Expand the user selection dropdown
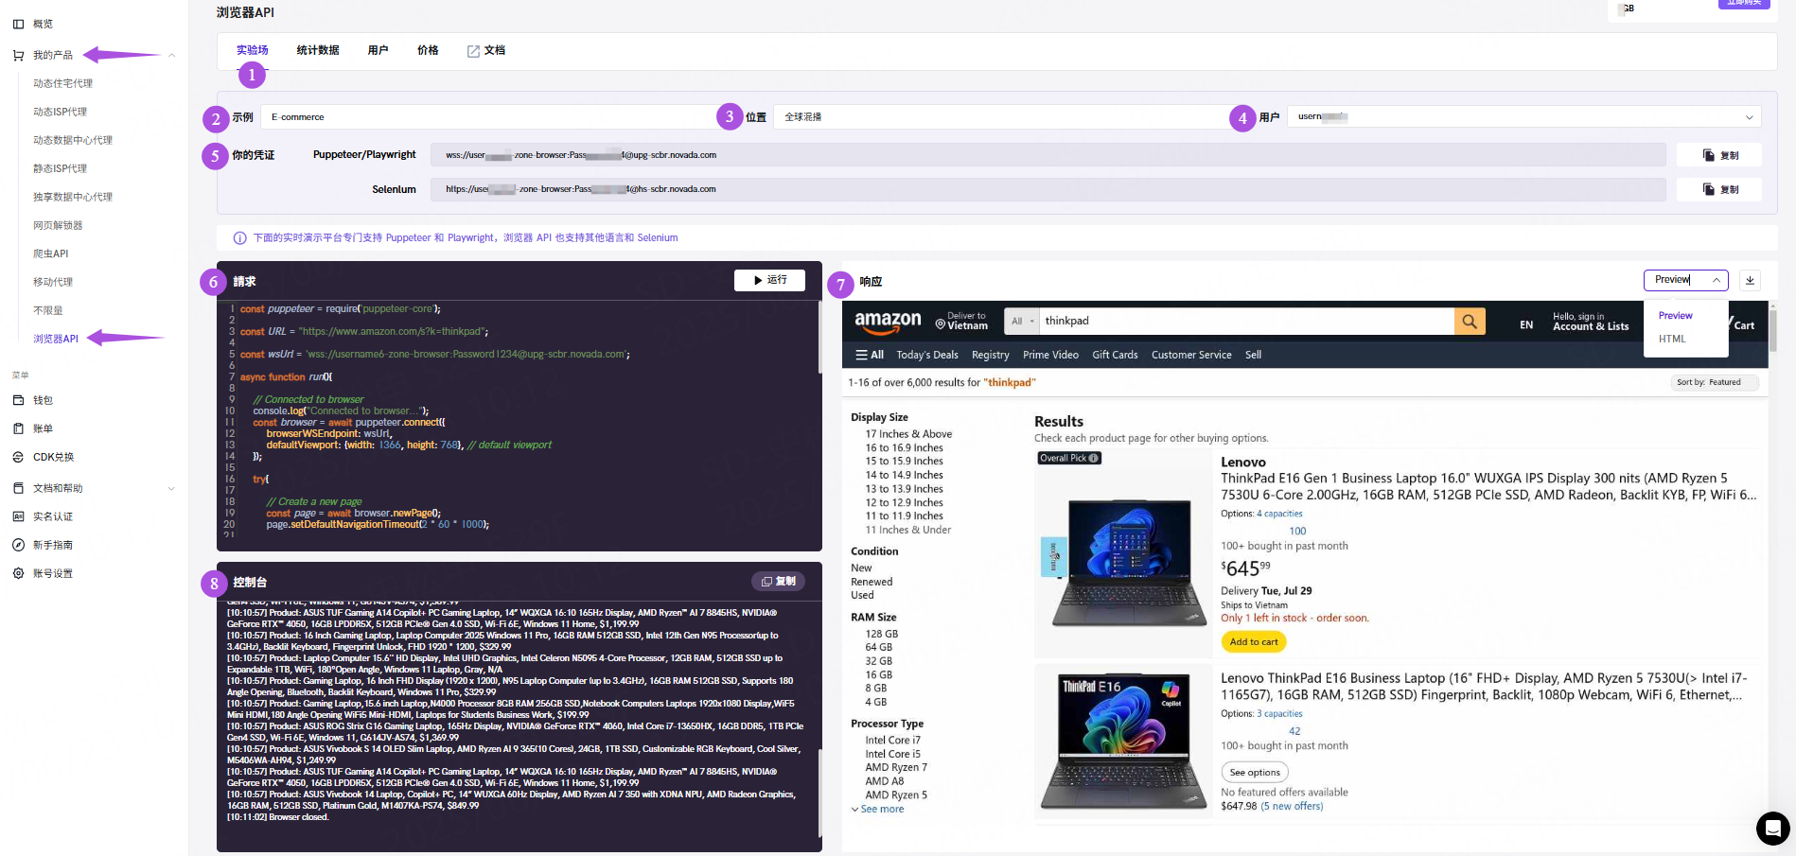This screenshot has height=856, width=1796. pyautogui.click(x=1749, y=117)
